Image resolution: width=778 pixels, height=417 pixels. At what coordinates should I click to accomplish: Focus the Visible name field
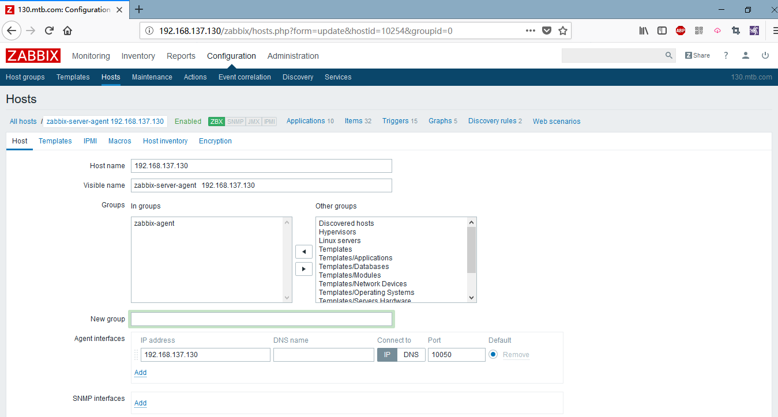(261, 185)
